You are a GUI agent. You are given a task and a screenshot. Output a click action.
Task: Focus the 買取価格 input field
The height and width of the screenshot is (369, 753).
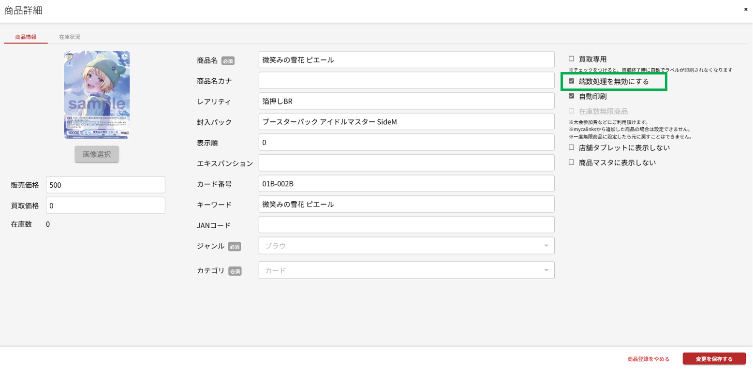tap(105, 206)
